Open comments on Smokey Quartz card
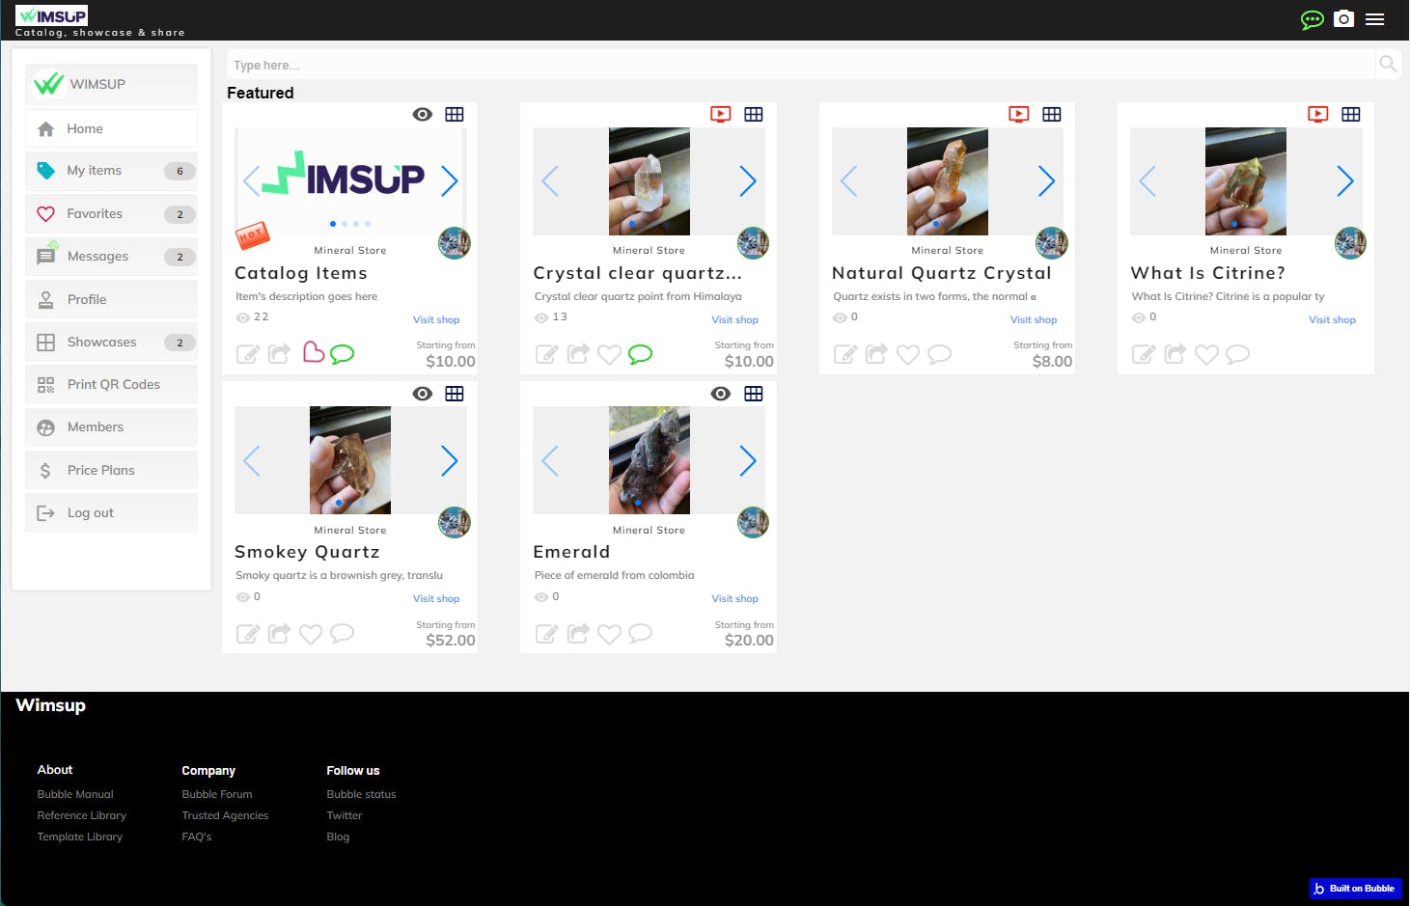This screenshot has height=906, width=1410. click(342, 634)
